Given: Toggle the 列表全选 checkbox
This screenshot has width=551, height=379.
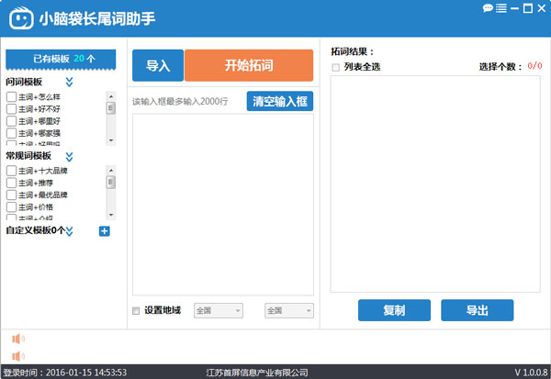Looking at the screenshot, I should click(335, 67).
